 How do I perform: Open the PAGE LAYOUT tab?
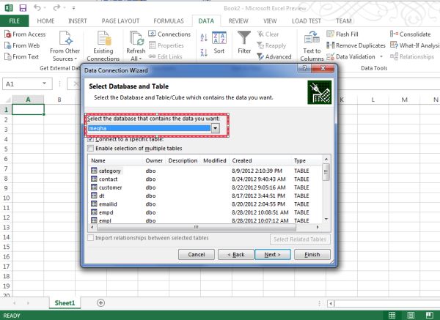120,21
